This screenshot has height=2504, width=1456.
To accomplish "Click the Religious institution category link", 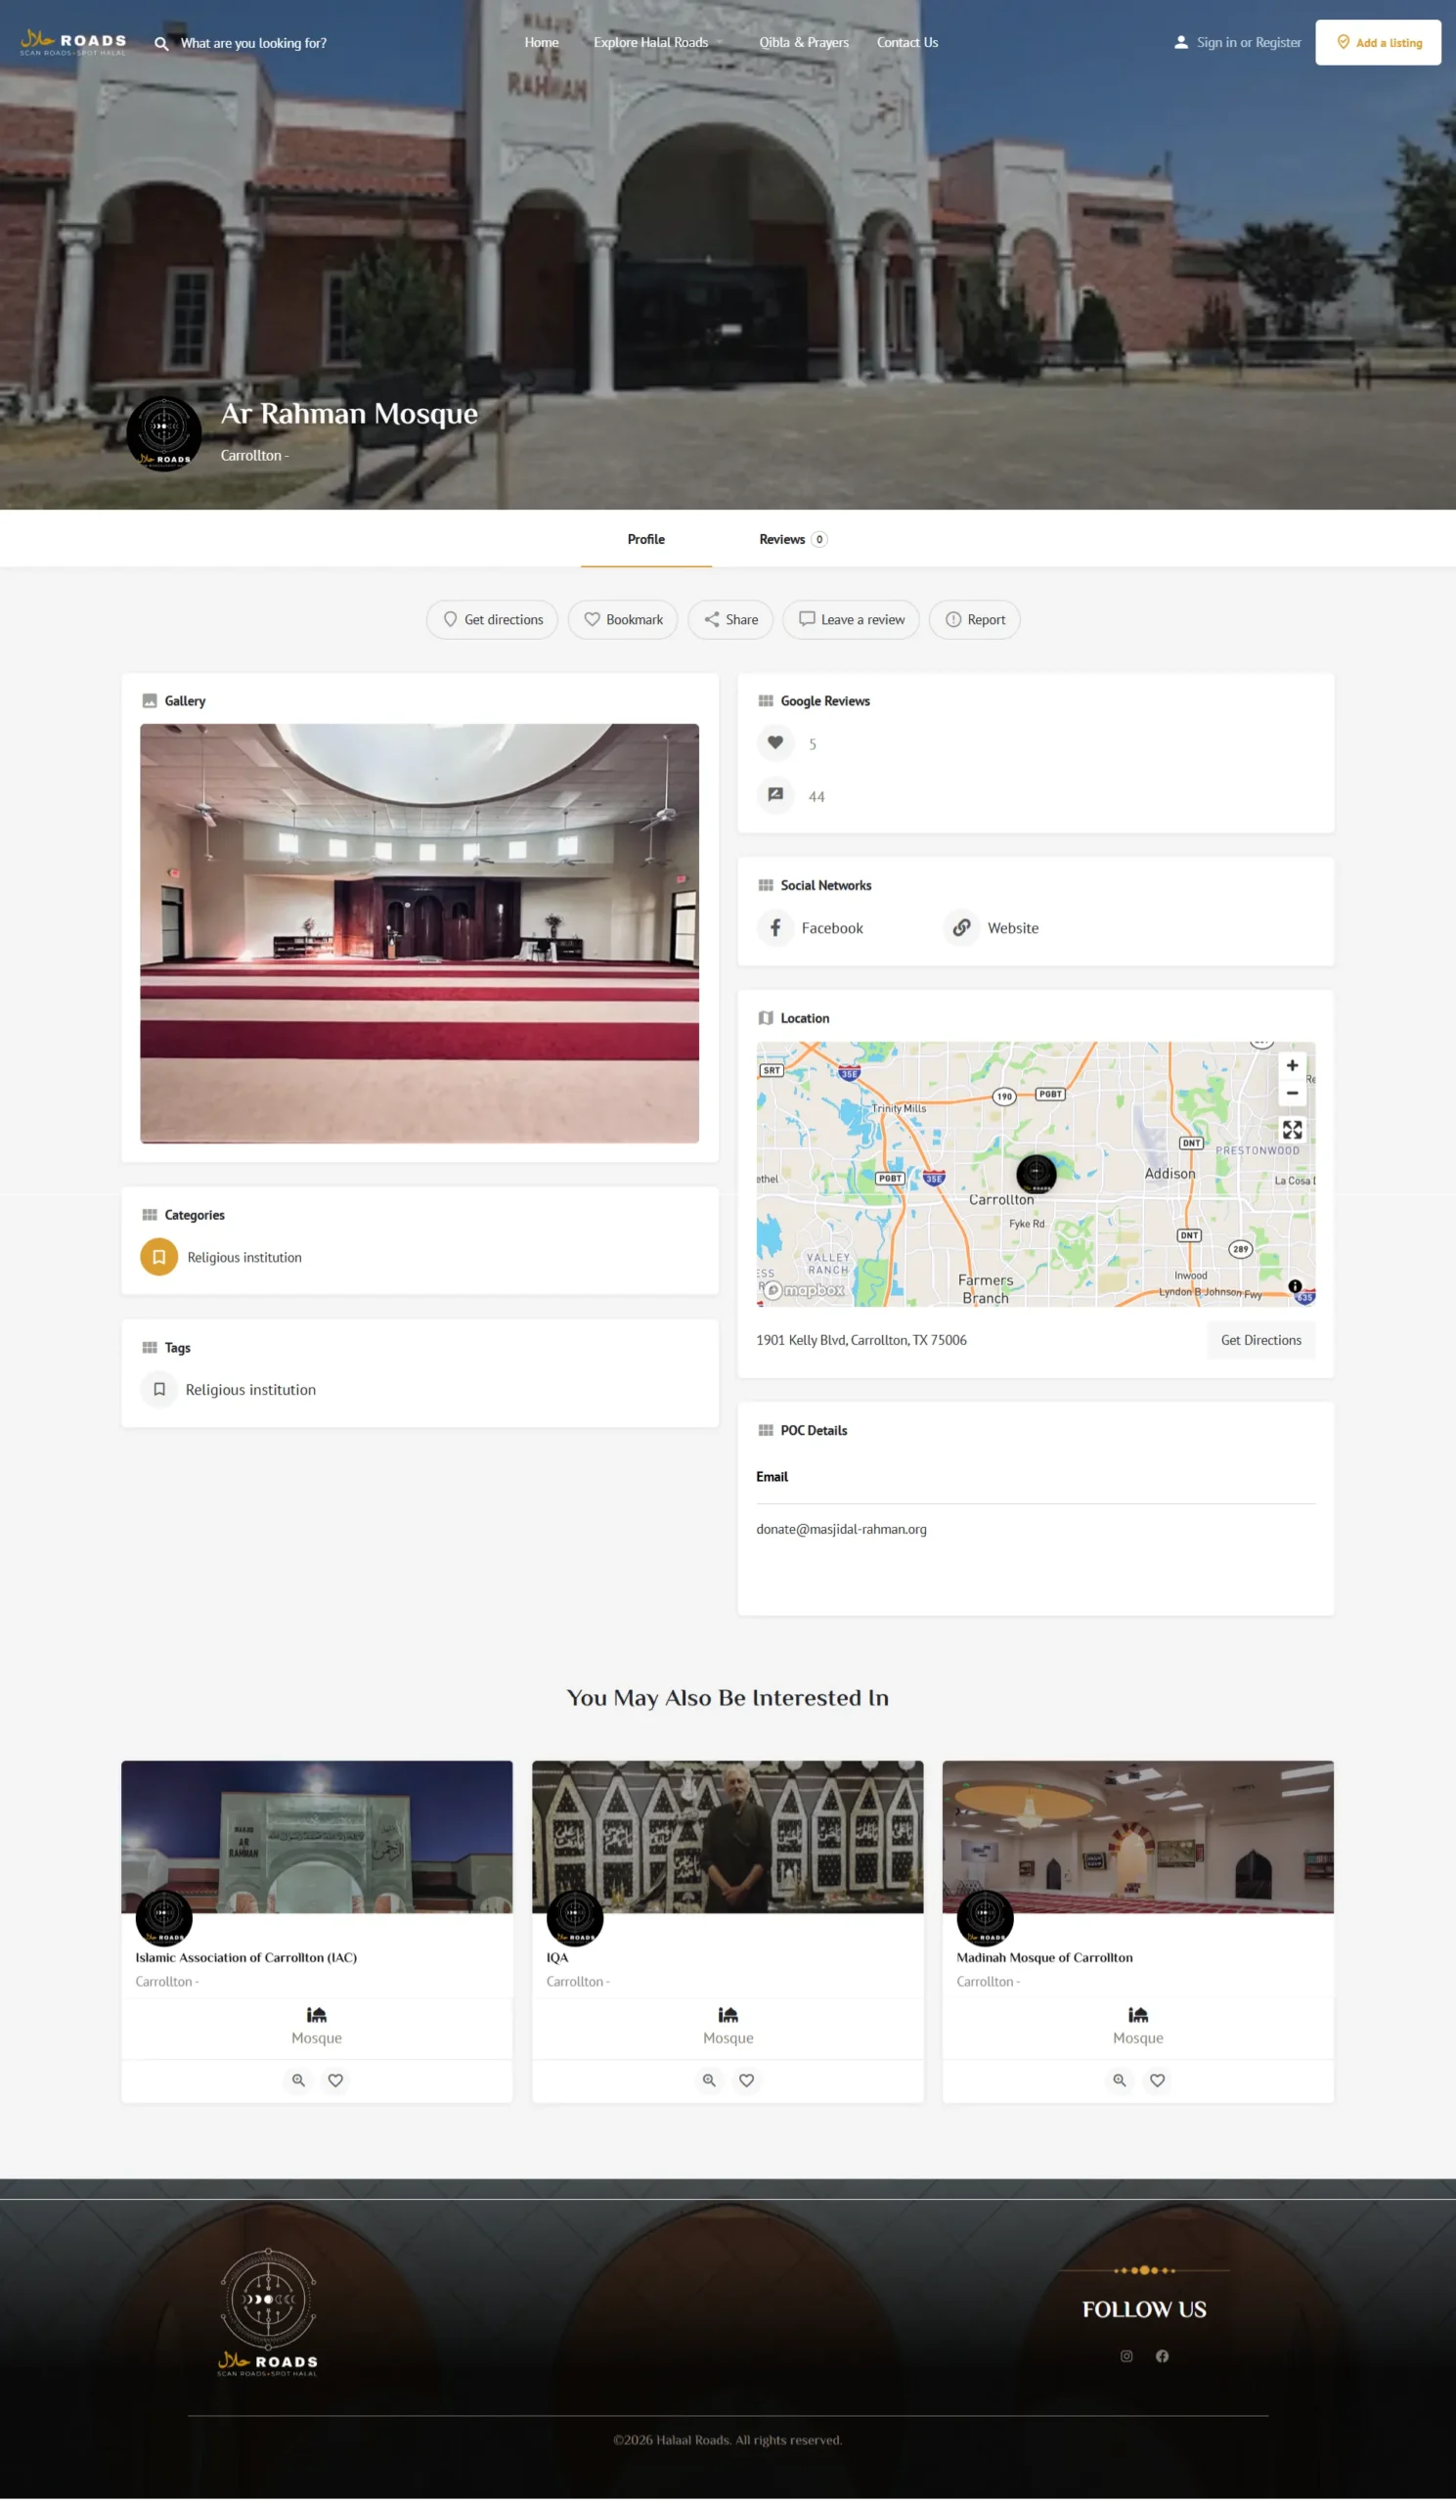I will tap(244, 1257).
